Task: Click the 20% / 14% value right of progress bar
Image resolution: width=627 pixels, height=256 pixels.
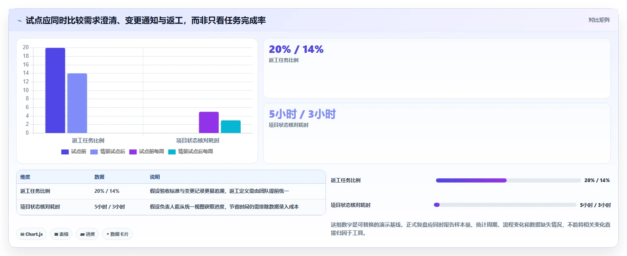Action: [x=597, y=180]
